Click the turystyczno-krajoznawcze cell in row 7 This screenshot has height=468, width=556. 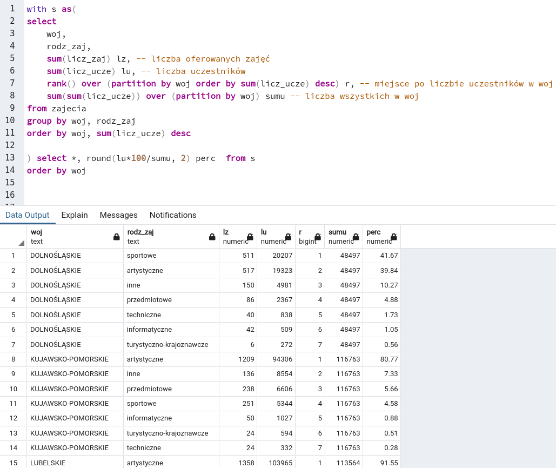[x=168, y=344]
